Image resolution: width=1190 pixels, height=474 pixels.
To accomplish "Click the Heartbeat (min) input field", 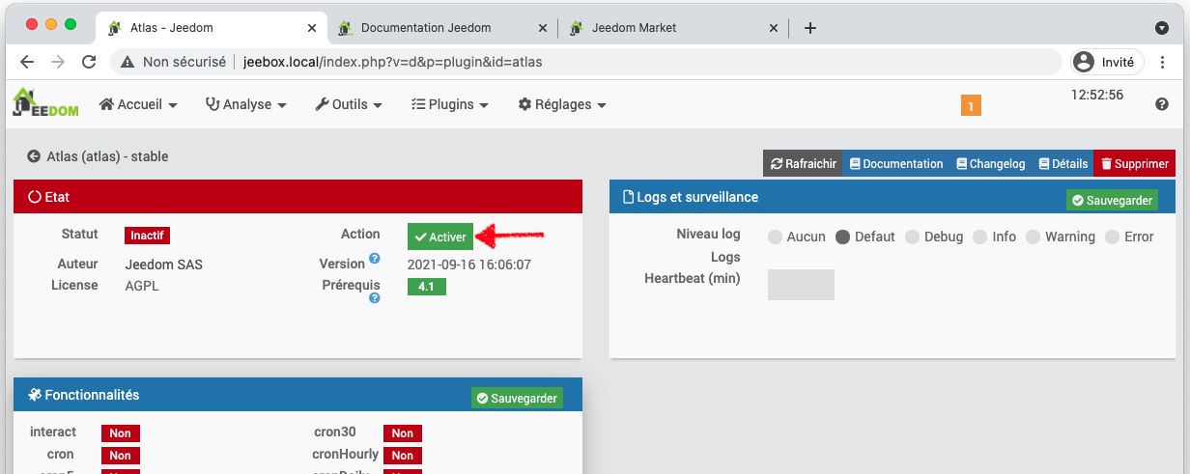I will point(801,285).
